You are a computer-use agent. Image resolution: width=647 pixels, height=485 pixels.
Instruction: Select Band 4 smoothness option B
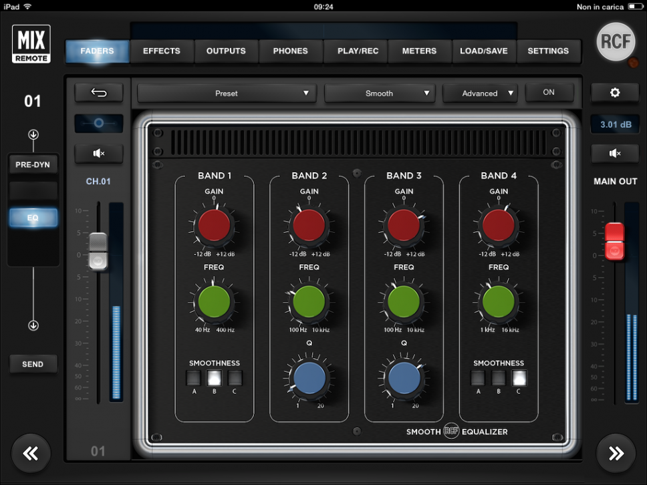499,379
